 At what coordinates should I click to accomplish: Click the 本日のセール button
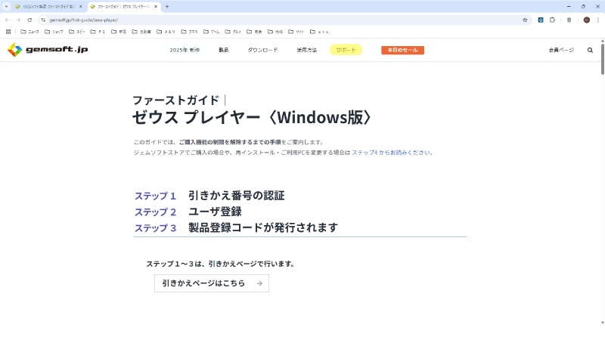(402, 50)
